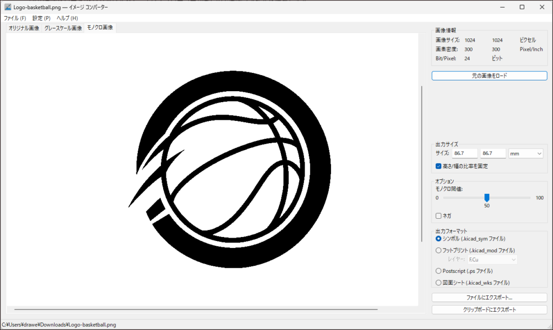The image size is (553, 330).
Task: Toggle 高さ/幅の比率を固定 checkbox
Action: (x=439, y=166)
